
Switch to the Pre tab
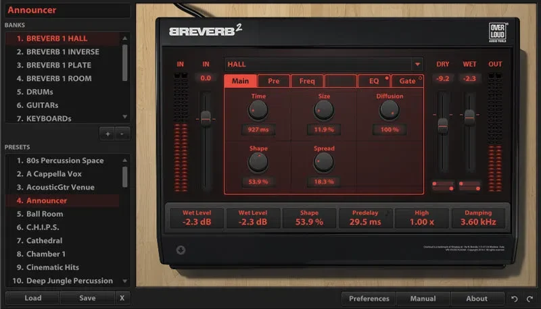(x=274, y=81)
